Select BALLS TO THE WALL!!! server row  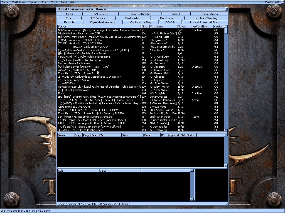(141, 110)
